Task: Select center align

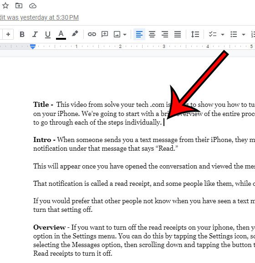Action: point(152,34)
